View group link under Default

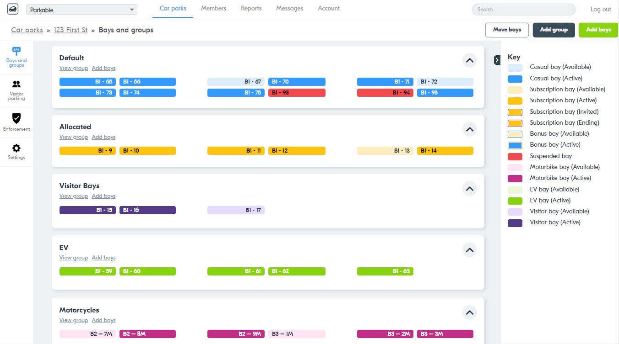tap(74, 68)
